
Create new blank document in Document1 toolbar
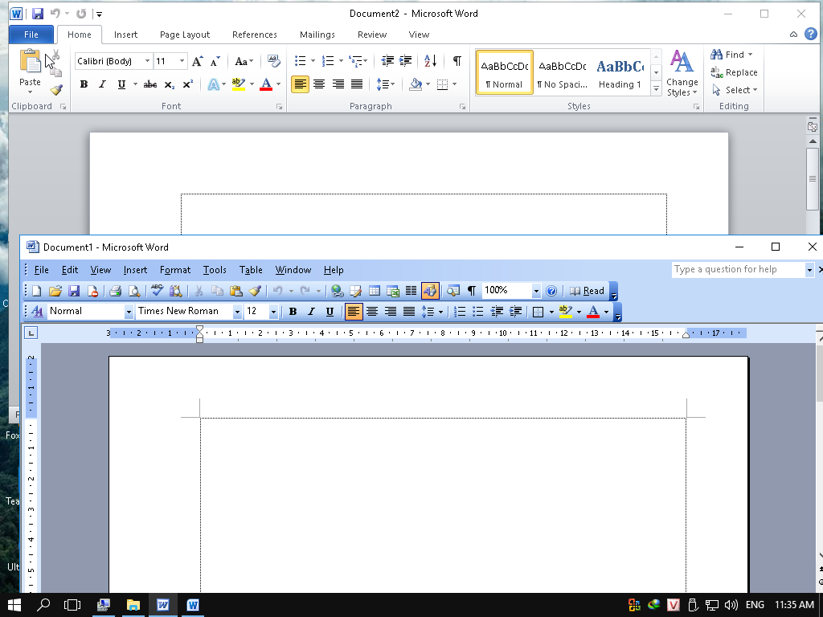[37, 291]
